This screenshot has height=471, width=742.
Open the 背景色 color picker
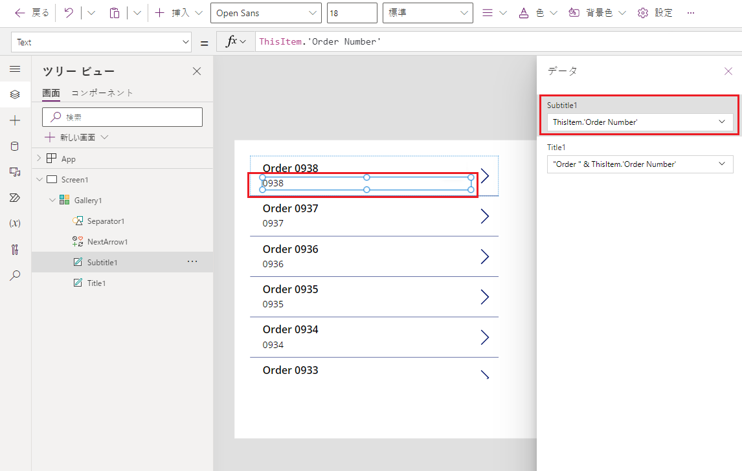point(598,13)
